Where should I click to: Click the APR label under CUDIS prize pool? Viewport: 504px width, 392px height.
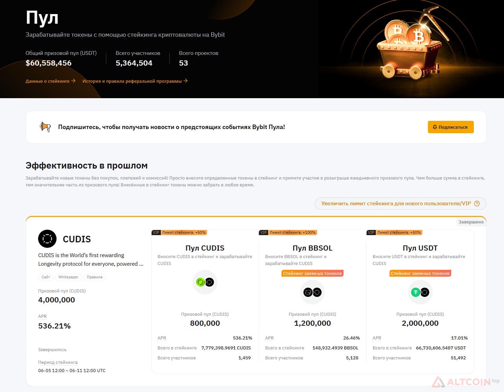coord(43,316)
